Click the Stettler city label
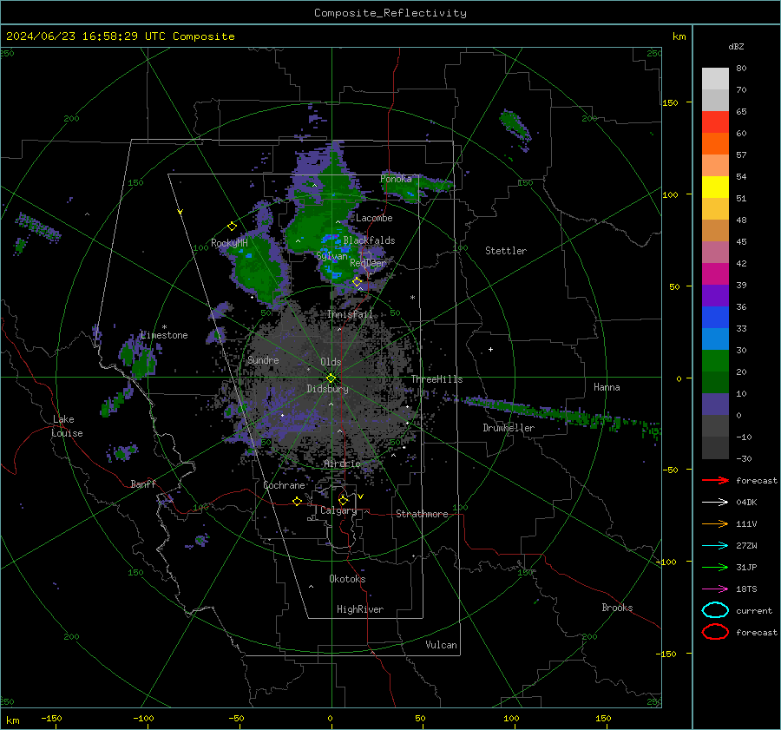This screenshot has width=781, height=730. [x=506, y=251]
